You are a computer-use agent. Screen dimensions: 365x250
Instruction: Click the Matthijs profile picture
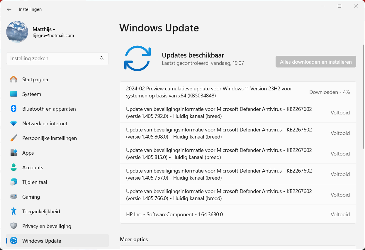tap(17, 32)
